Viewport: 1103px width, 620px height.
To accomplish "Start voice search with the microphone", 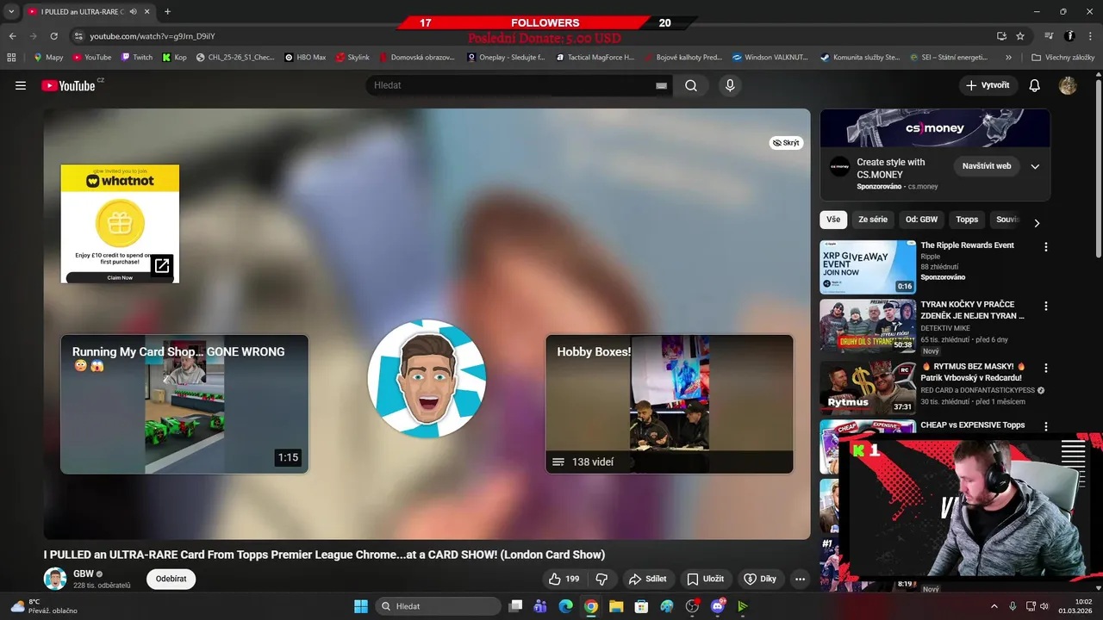I will 730,85.
